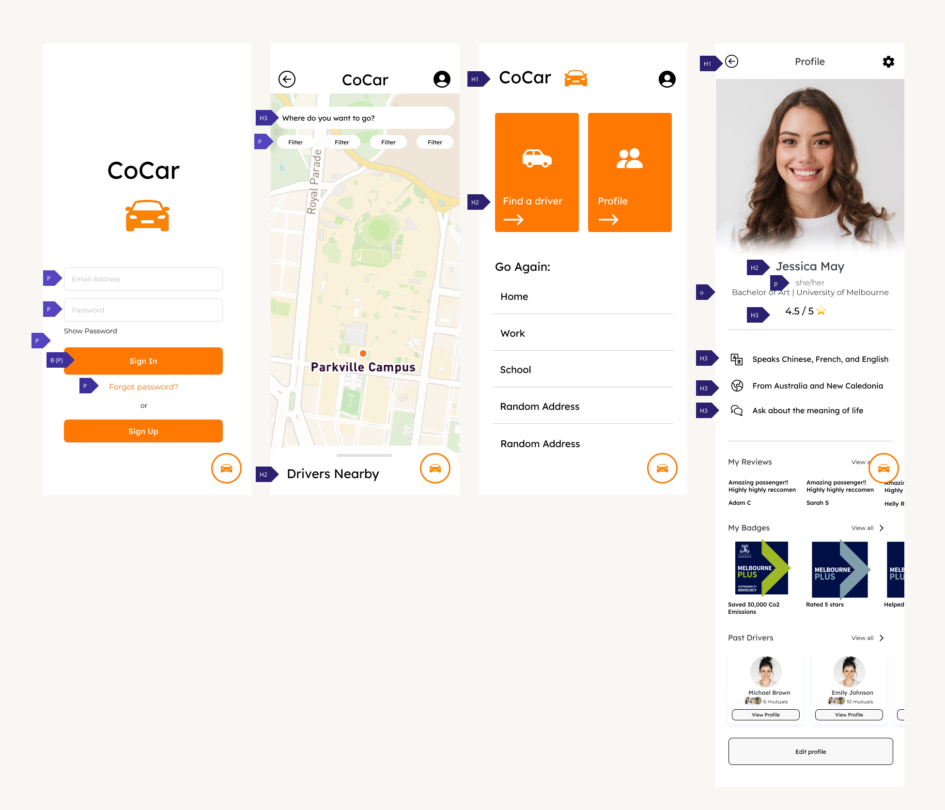Screen dimensions: 945x810
Task: Select the last Filter chip
Action: (434, 142)
